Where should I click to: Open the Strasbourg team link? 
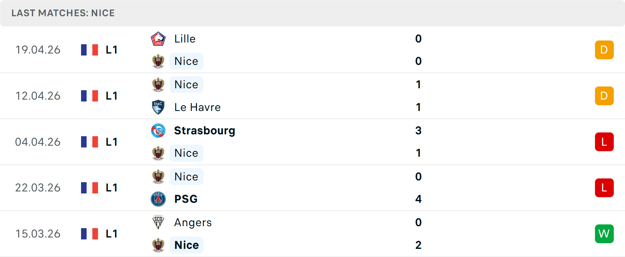204,130
